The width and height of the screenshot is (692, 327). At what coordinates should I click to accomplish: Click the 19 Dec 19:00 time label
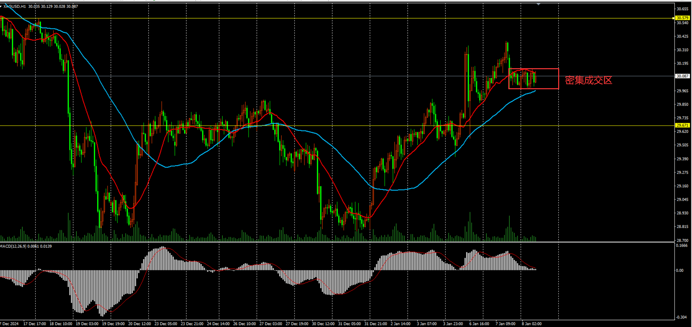point(113,324)
